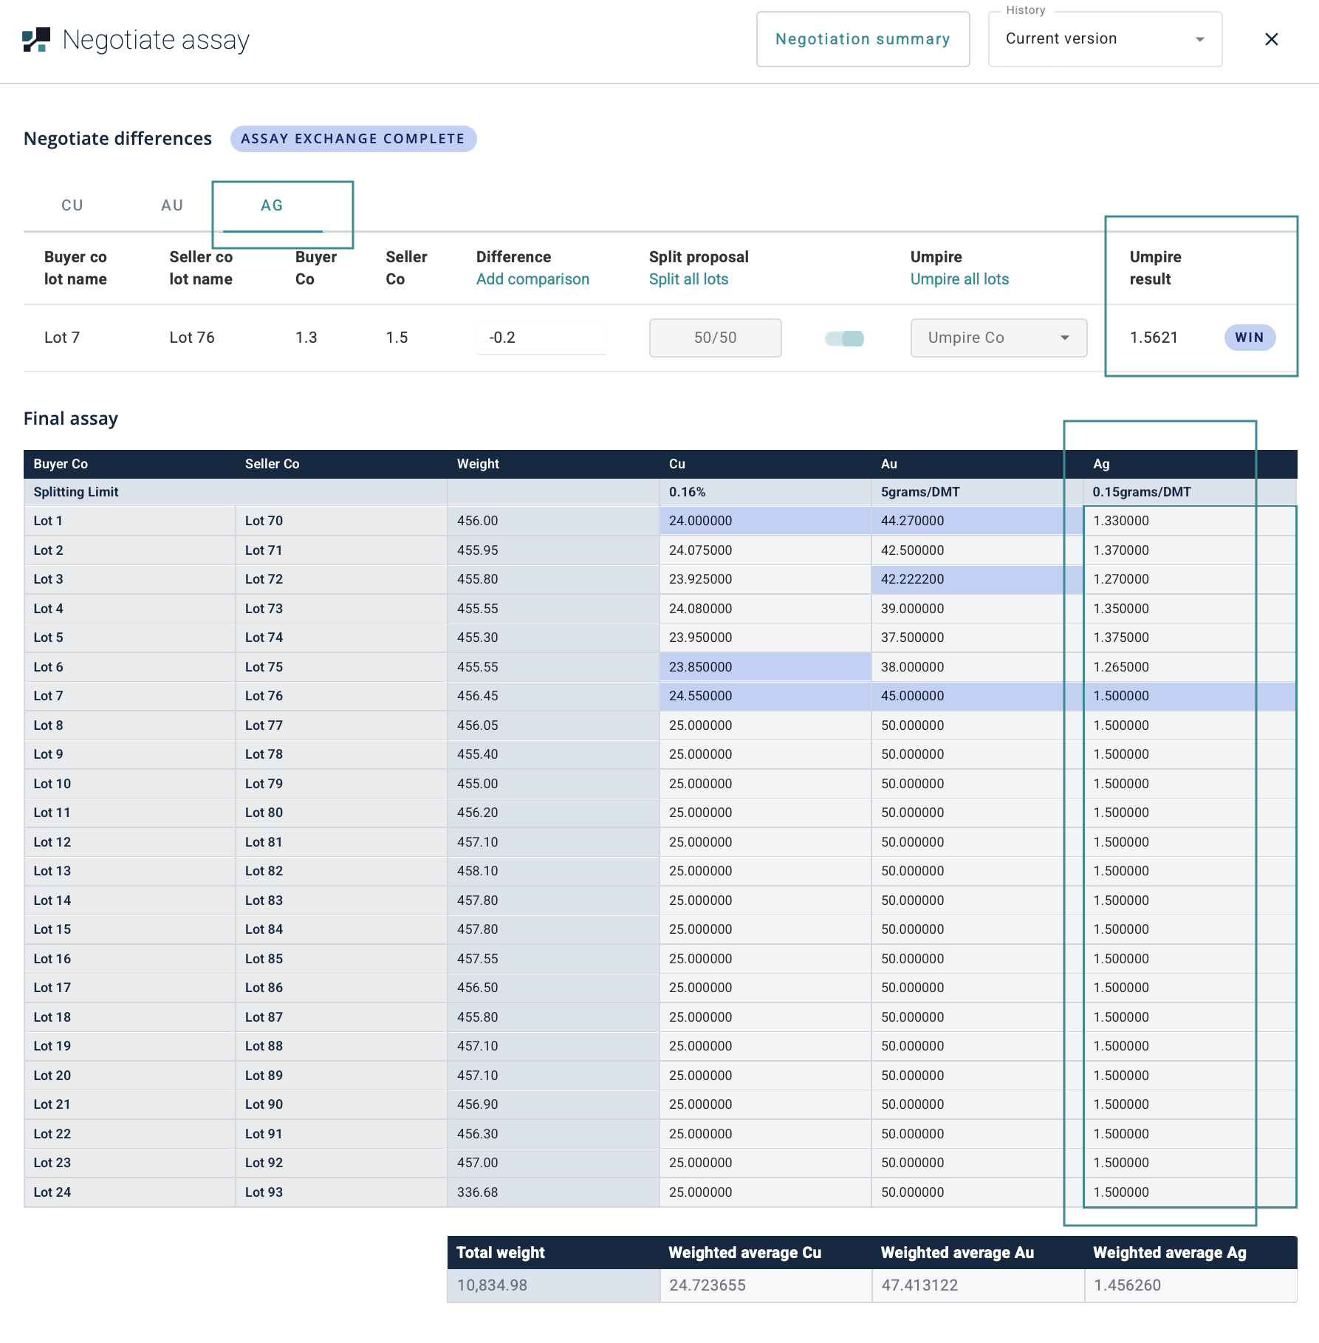This screenshot has height=1343, width=1319.
Task: Click the 50/50 split proposal button
Action: (715, 338)
